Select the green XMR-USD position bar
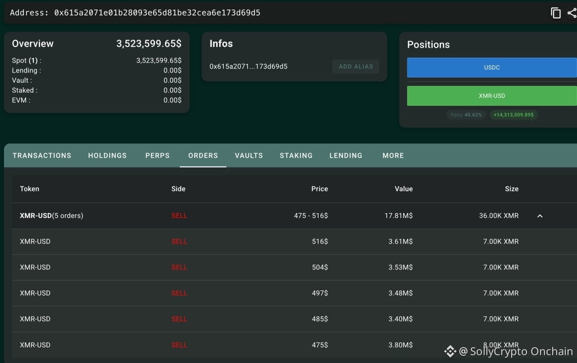 492,96
